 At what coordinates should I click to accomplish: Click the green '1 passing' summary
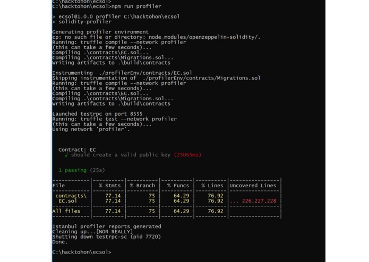[73, 170]
